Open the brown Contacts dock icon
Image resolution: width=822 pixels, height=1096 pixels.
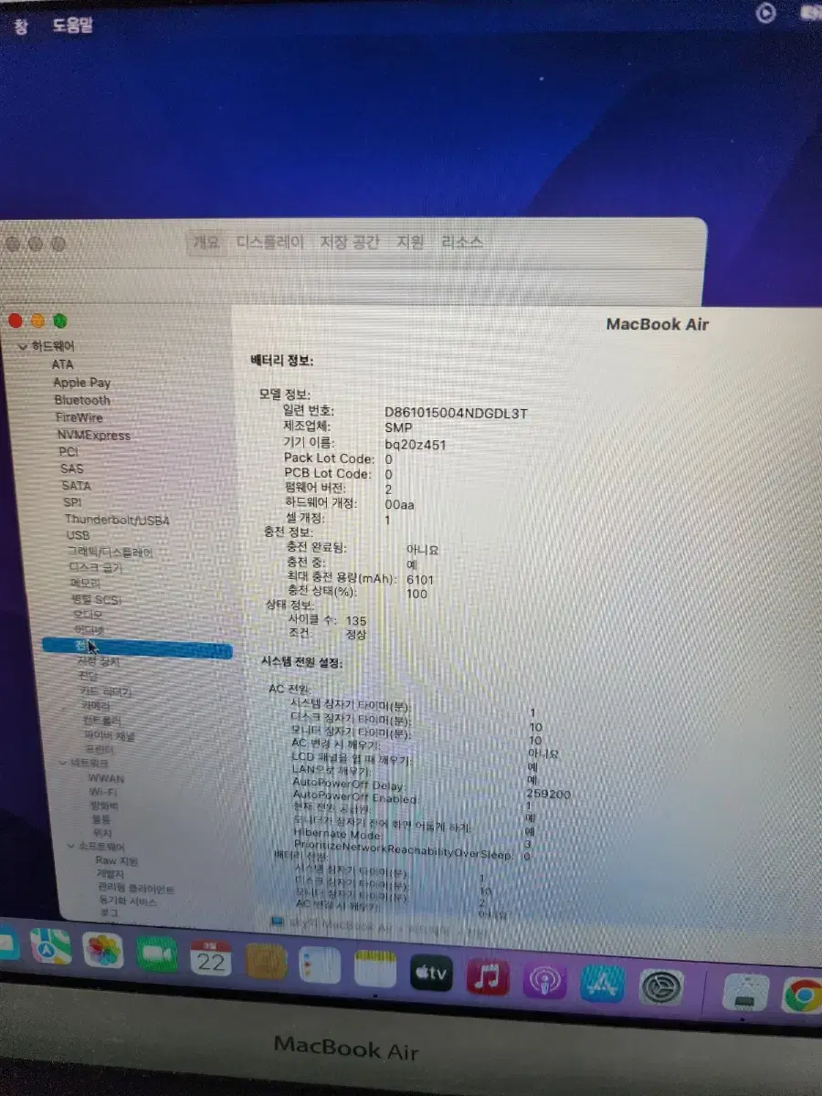265,964
